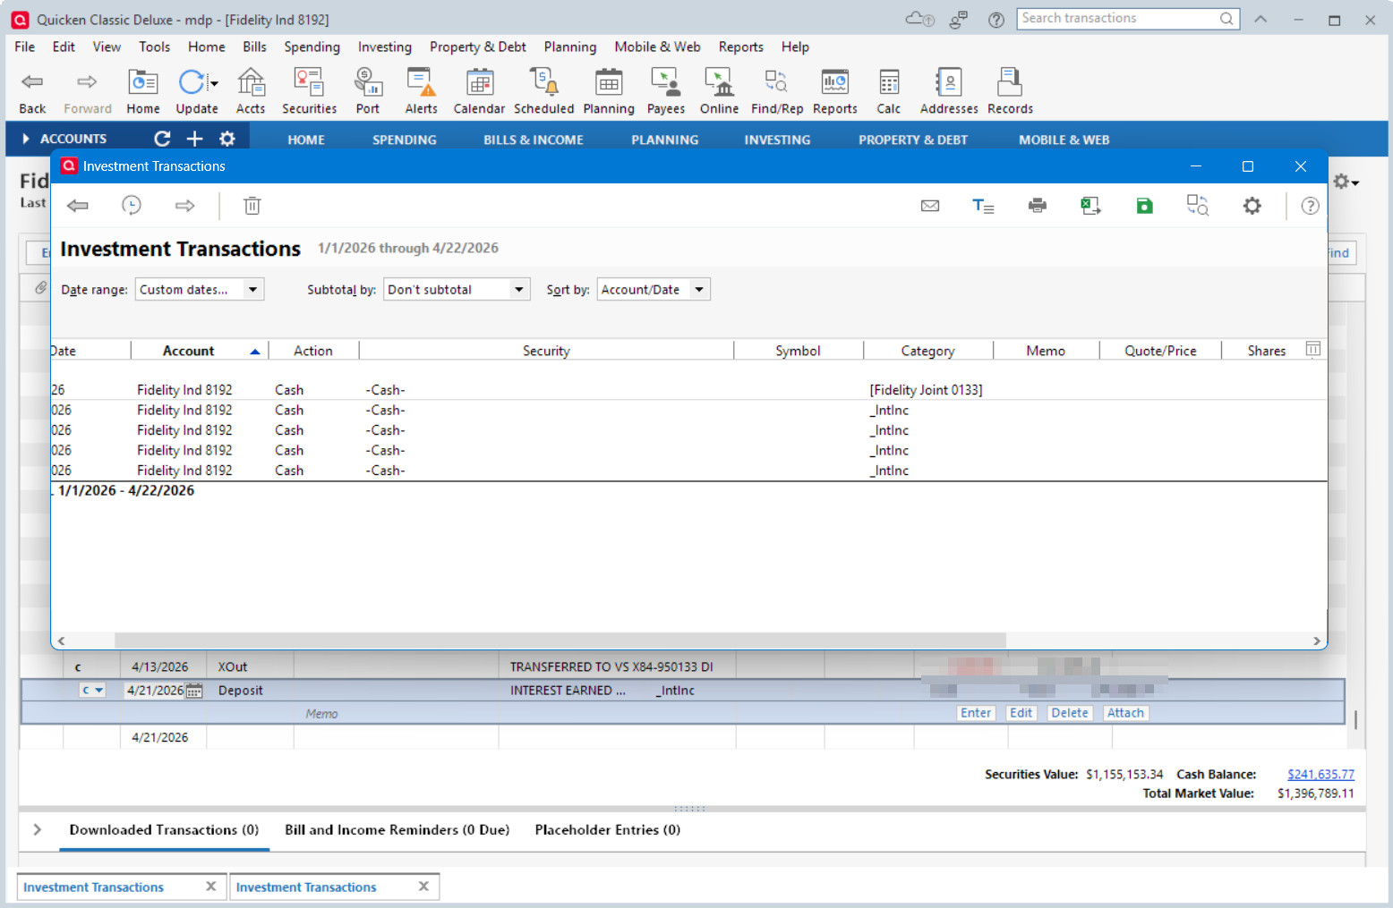
Task: Click the Search transactions field
Action: pyautogui.click(x=1119, y=19)
